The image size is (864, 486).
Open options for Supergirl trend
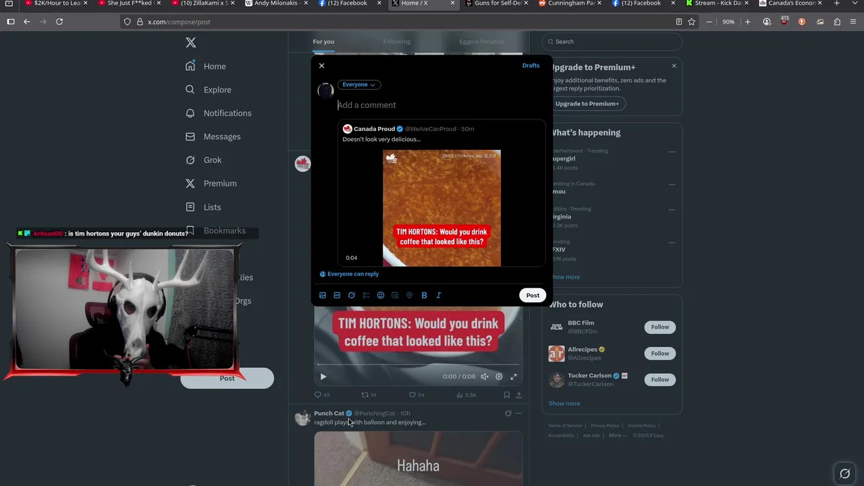(x=672, y=152)
